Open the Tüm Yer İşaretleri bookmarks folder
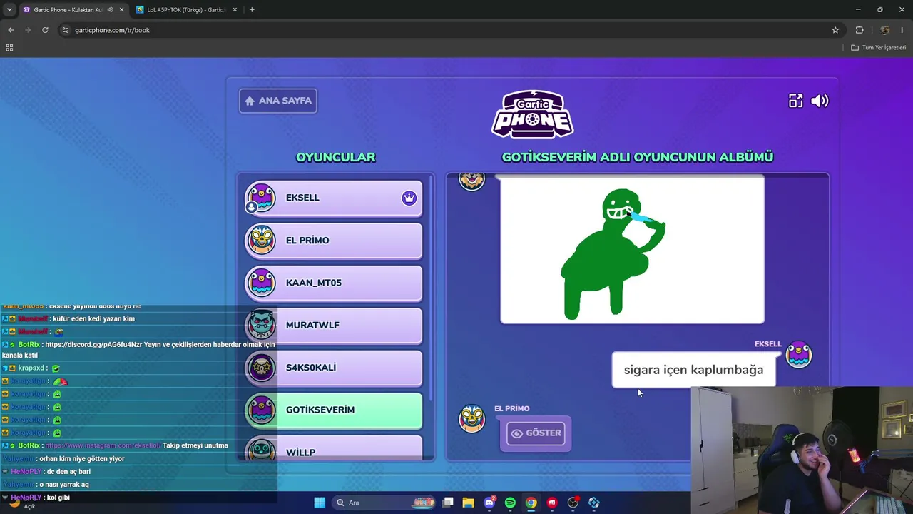Image resolution: width=913 pixels, height=514 pixels. point(879,48)
